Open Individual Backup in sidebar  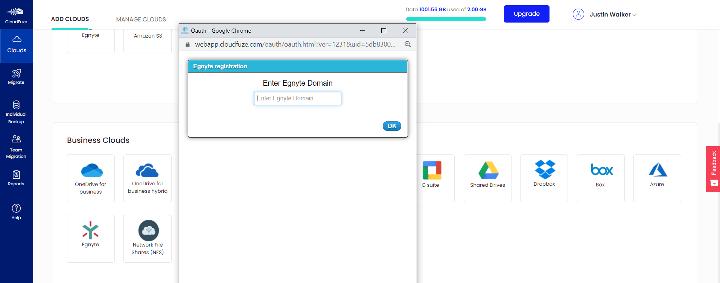[16, 112]
